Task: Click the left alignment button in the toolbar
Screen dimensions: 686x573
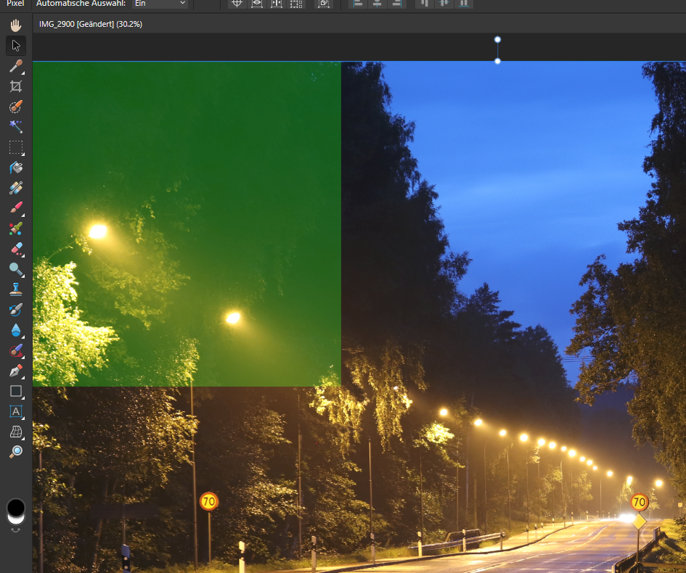Action: 358,4
